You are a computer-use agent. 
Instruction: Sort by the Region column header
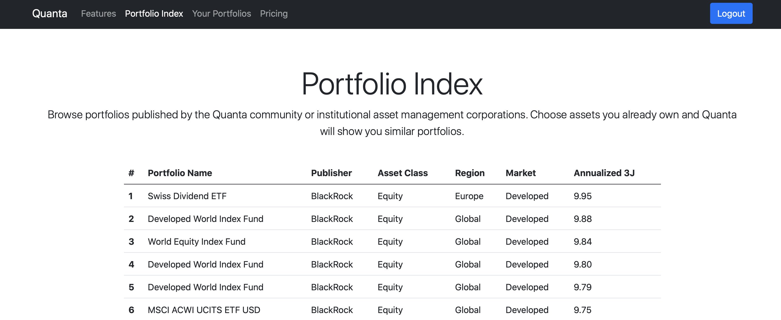(469, 173)
